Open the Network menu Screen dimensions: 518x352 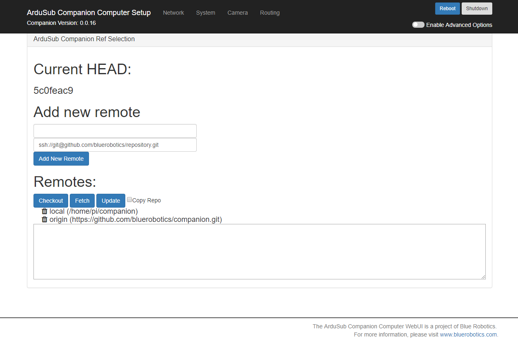173,13
